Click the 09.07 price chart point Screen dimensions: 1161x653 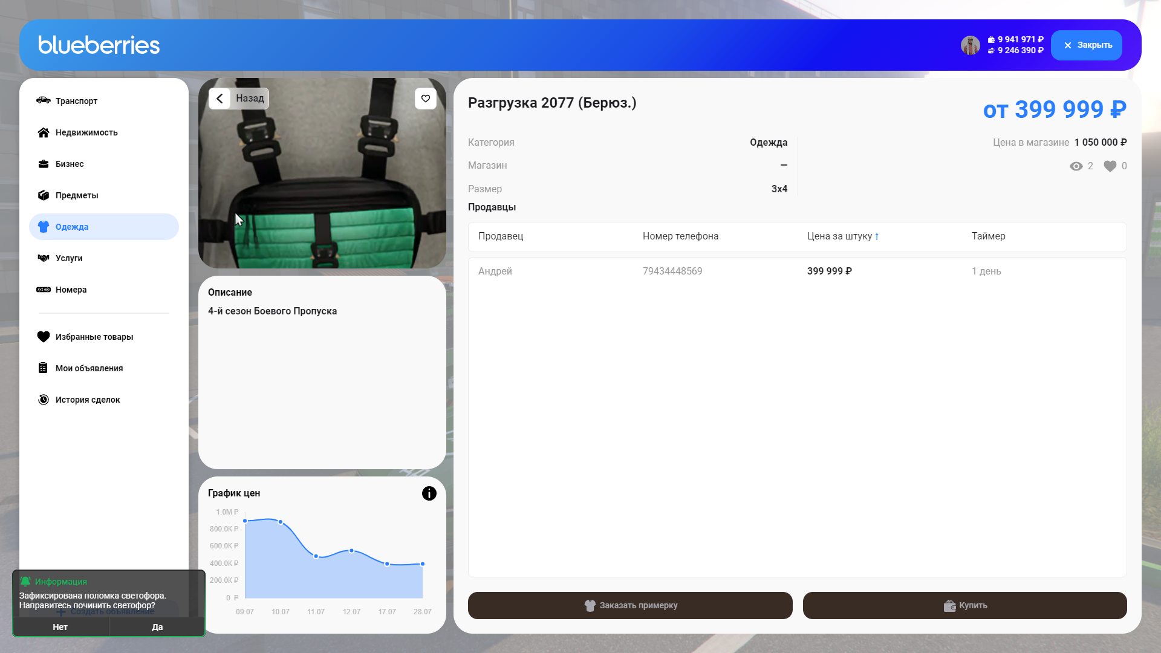click(x=245, y=521)
